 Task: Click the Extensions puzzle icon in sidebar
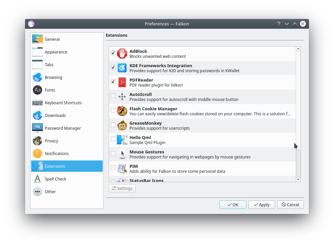(37, 166)
